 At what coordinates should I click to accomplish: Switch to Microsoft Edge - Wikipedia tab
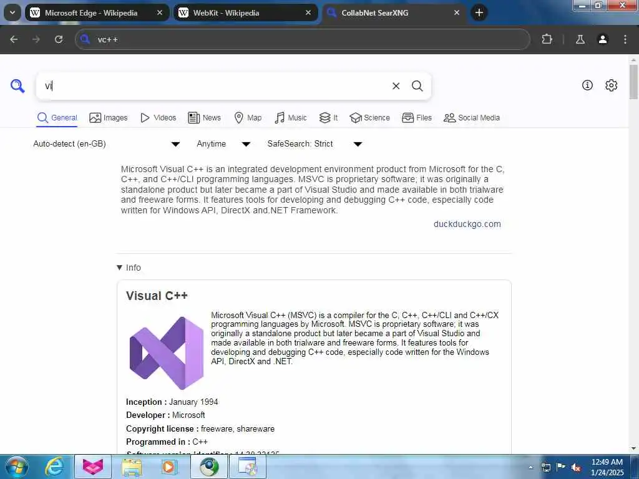pos(97,12)
